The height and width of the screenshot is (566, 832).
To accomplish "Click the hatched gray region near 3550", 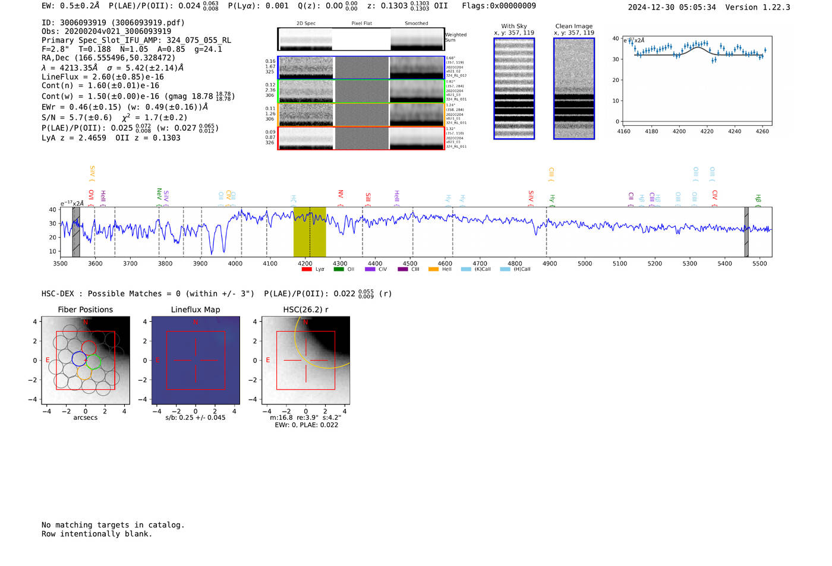I will click(x=76, y=232).
